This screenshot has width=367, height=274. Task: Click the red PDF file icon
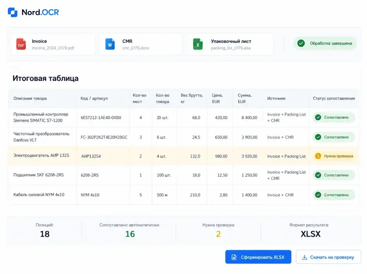tap(21, 44)
